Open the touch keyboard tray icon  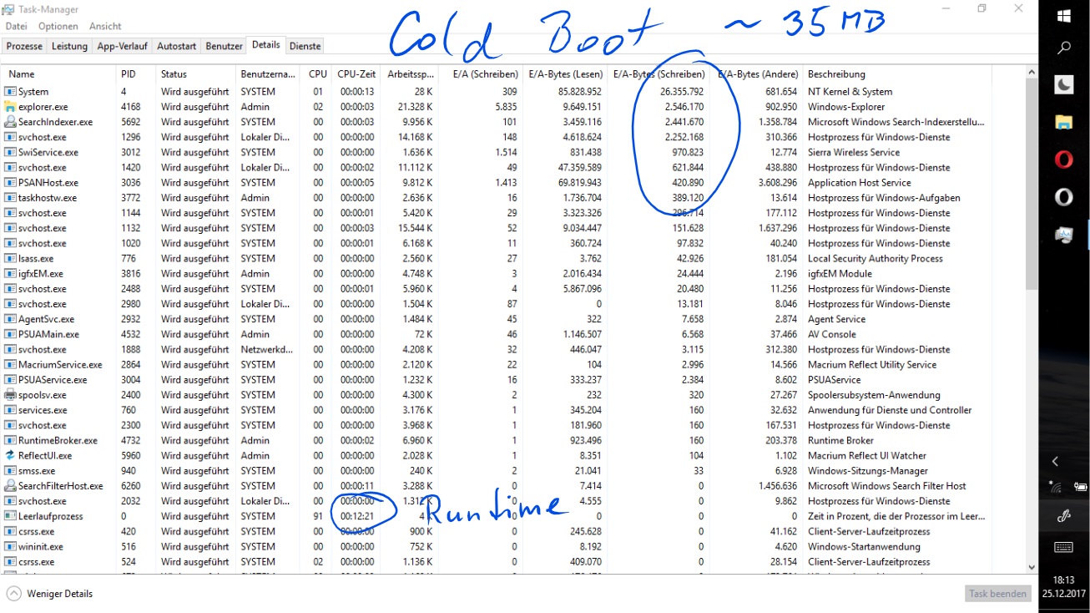[1064, 547]
